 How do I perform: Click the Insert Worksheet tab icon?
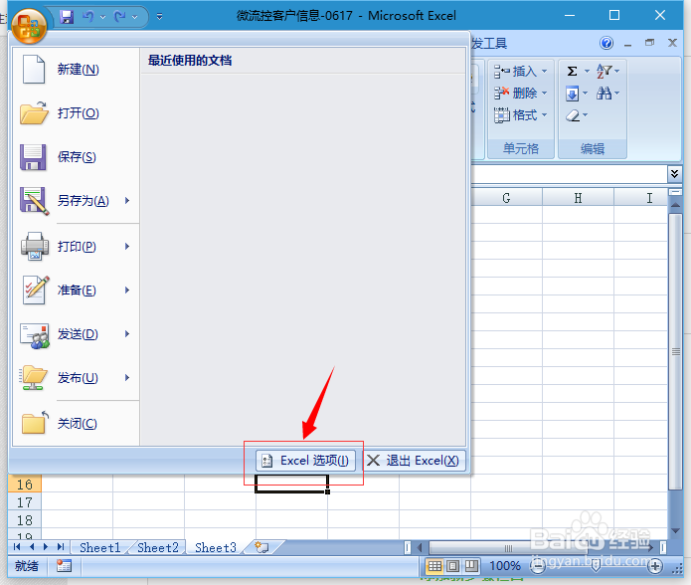(261, 547)
